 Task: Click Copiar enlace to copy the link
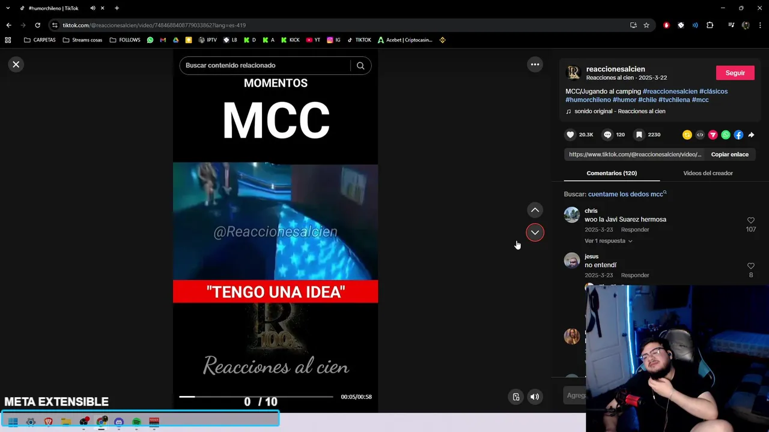729,154
